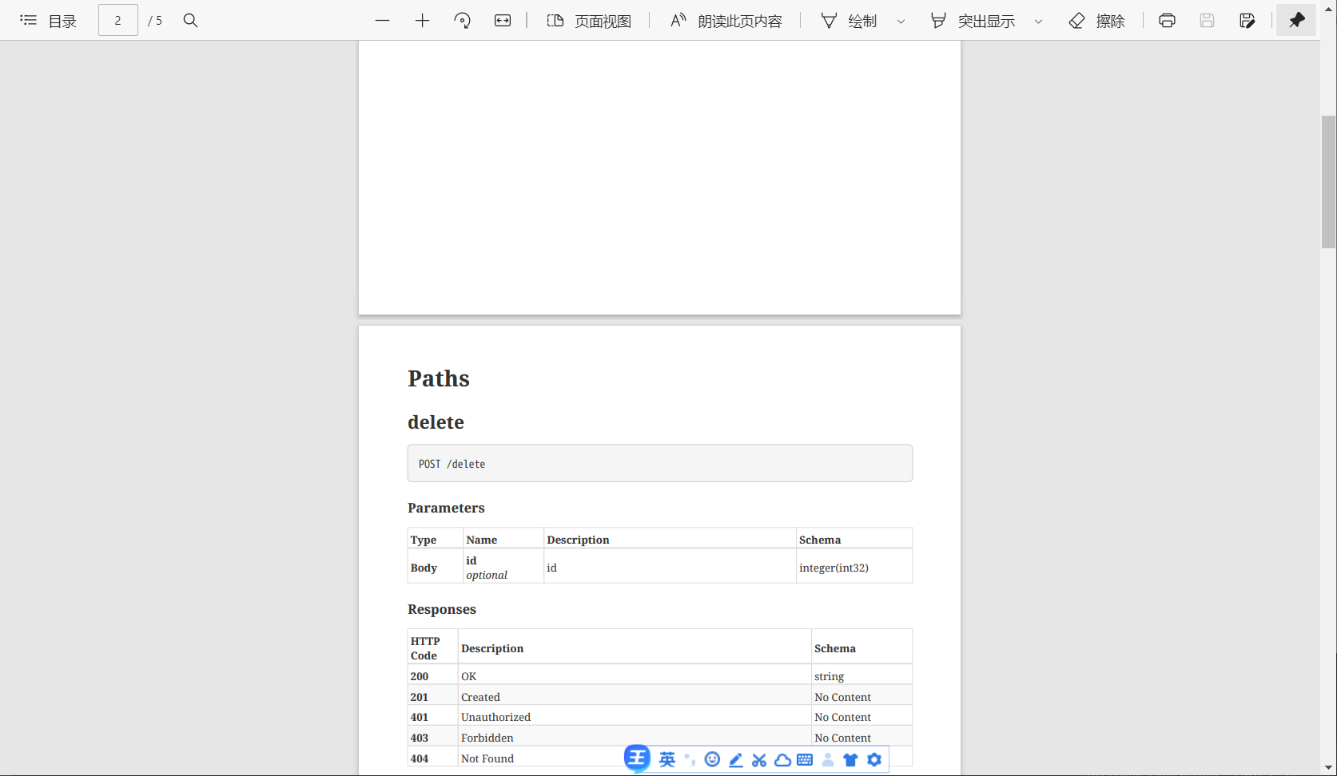
Task: Open the IME skin shirt icon
Action: pyautogui.click(x=850, y=759)
